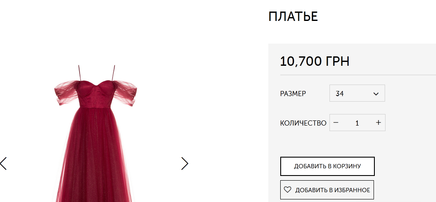Click the red tulle skirt of the dress

[x=94, y=155]
